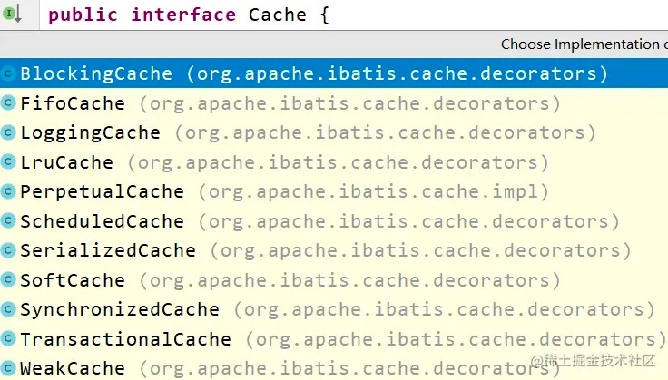Image resolution: width=668 pixels, height=380 pixels.
Task: Select WeakCache at the list bottom
Action: coord(73,368)
